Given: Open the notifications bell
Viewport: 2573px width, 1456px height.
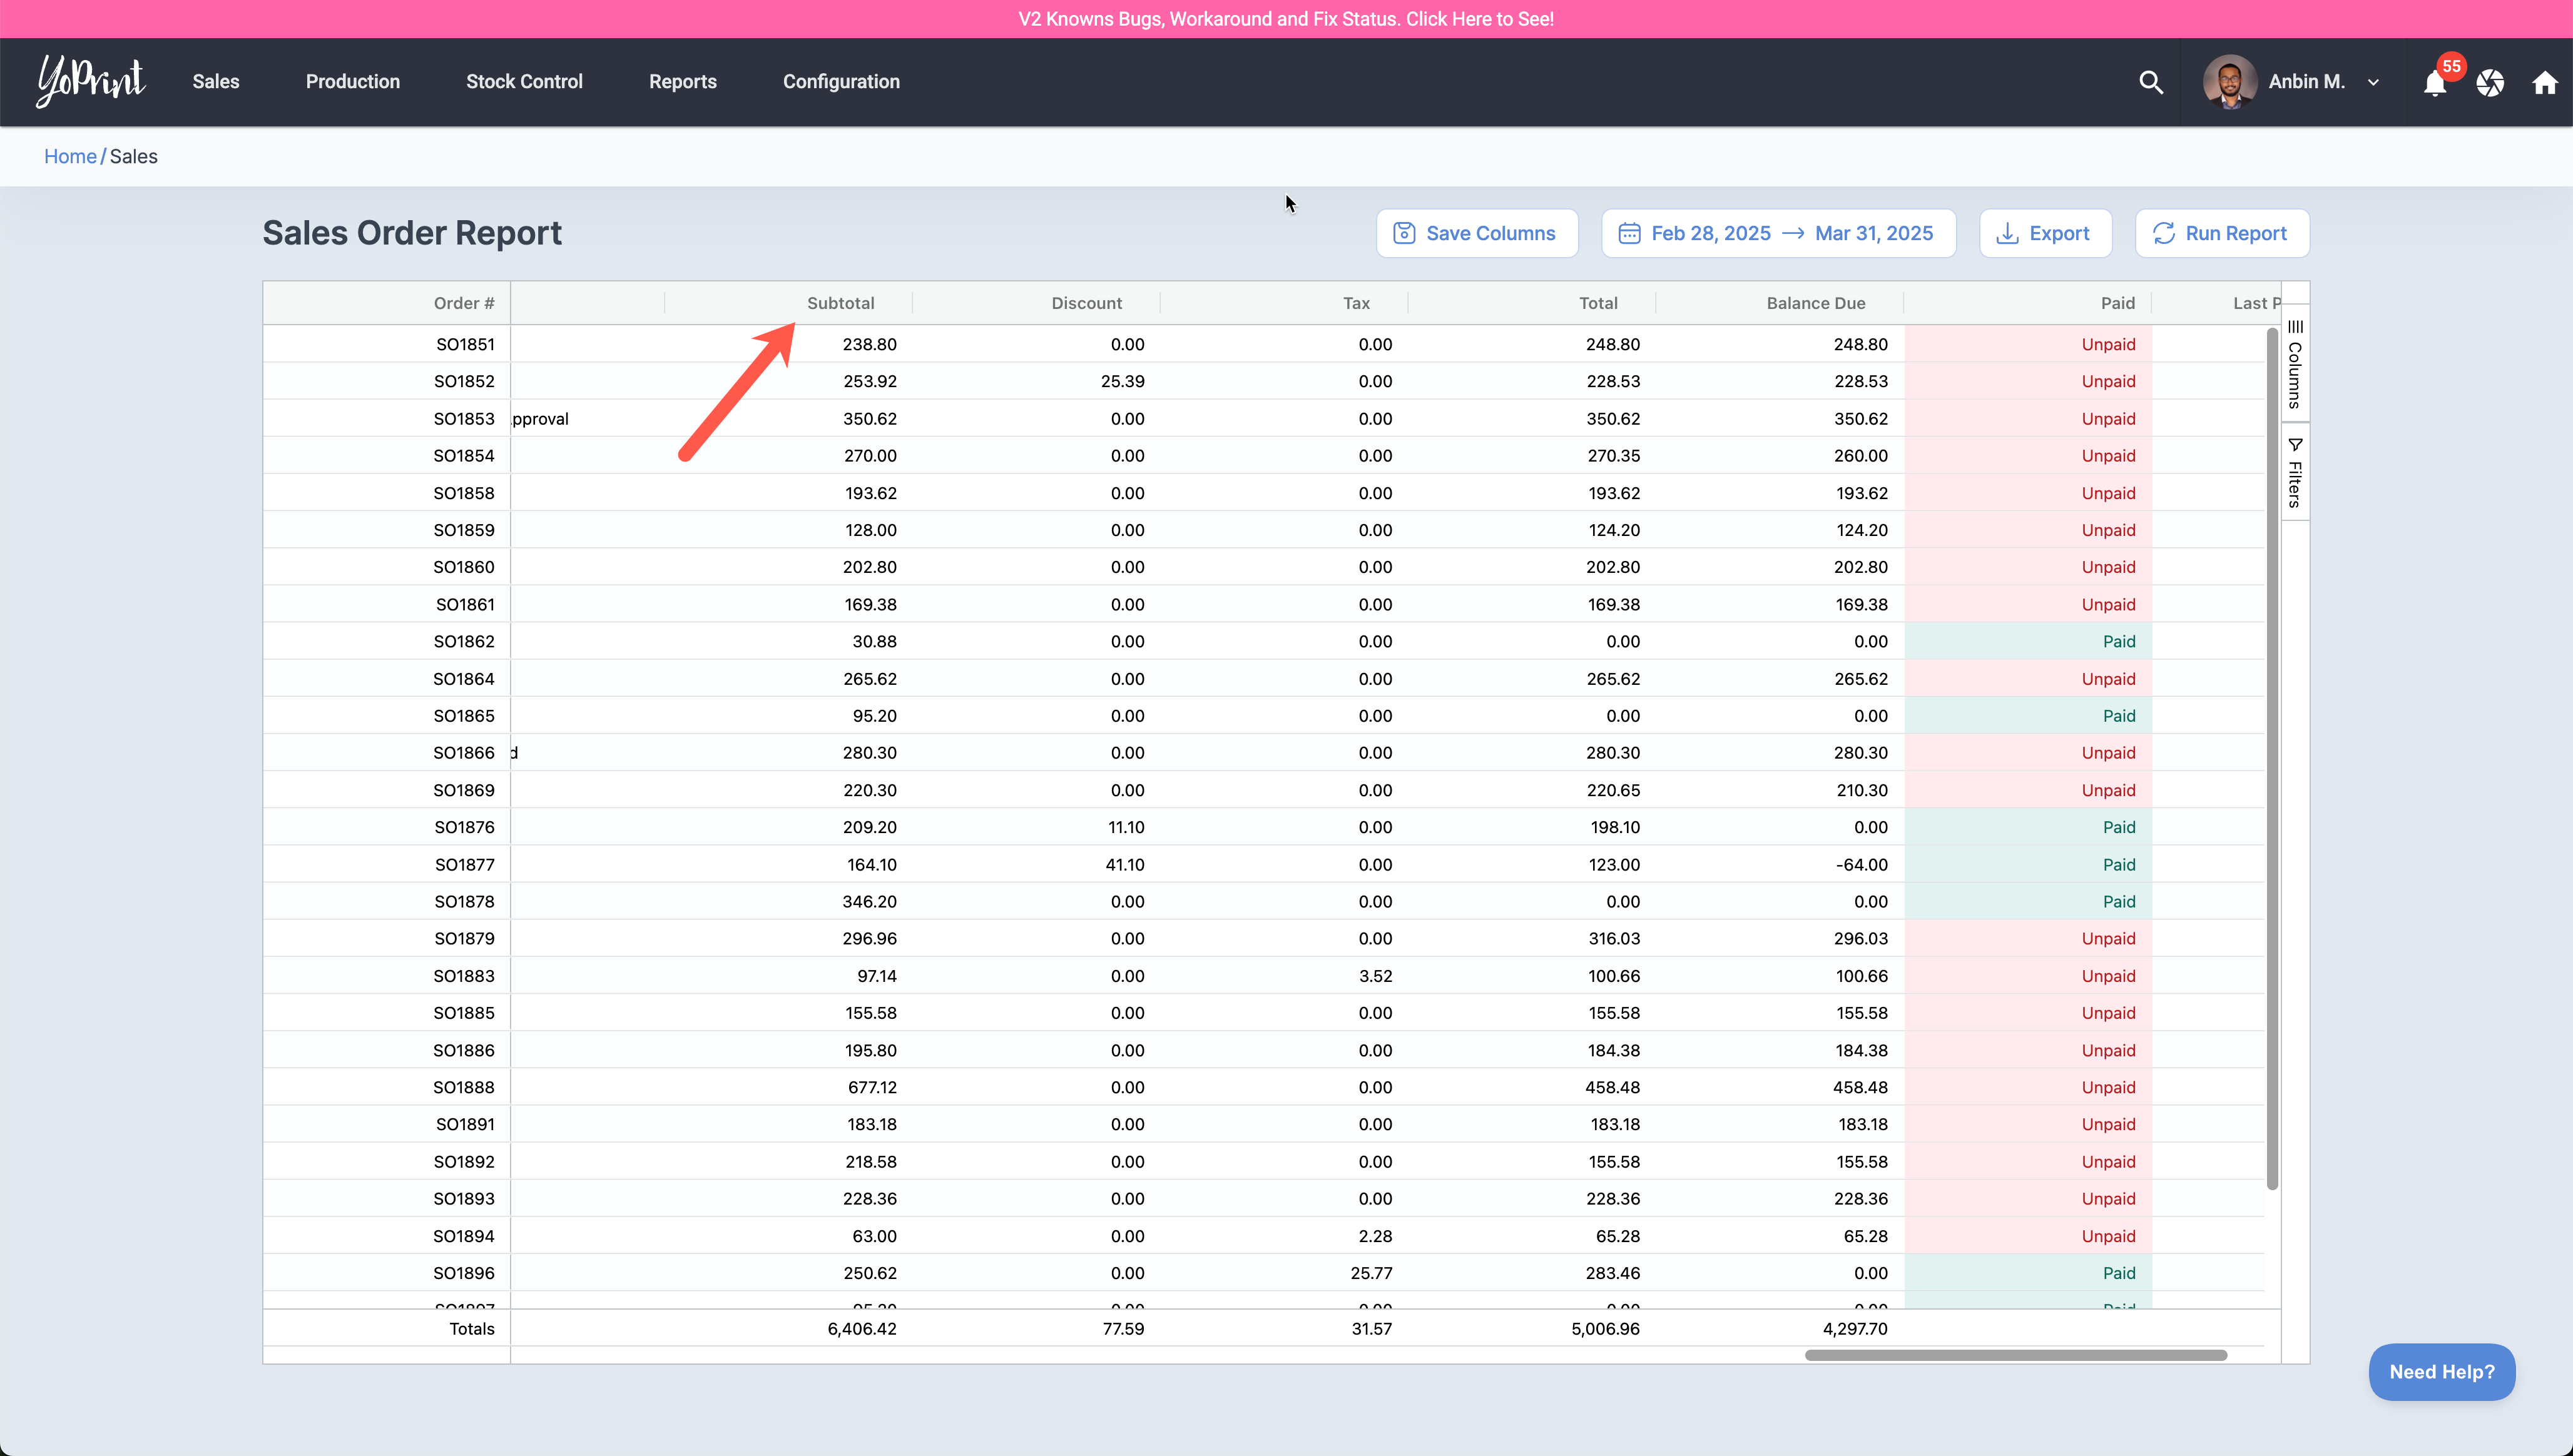Looking at the screenshot, I should pos(2435,84).
